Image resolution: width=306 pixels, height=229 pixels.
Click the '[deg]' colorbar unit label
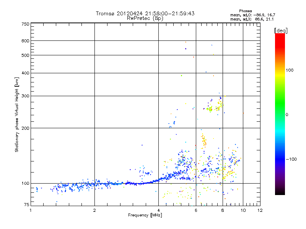tap(281, 31)
